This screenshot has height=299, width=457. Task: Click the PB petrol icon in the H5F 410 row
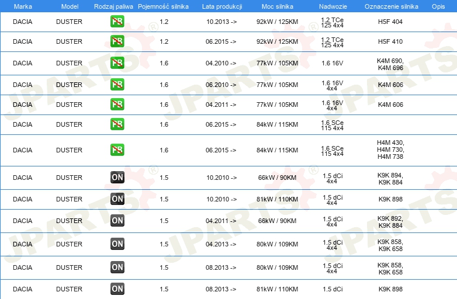[x=117, y=41]
